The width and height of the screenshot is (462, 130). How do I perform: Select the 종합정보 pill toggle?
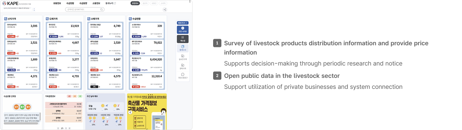coord(135,3)
